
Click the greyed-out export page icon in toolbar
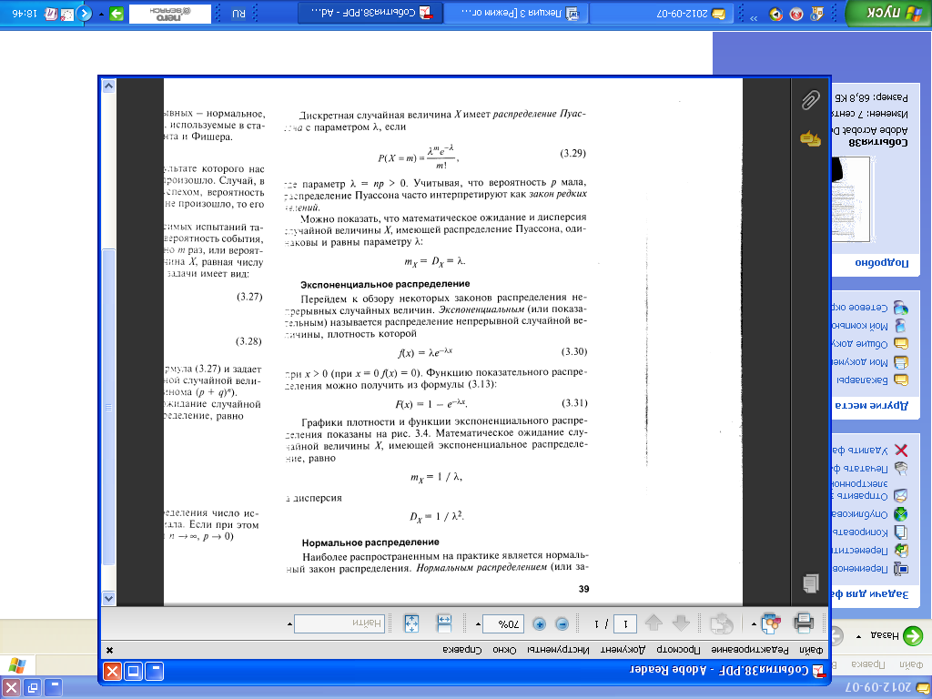pyautogui.click(x=722, y=623)
